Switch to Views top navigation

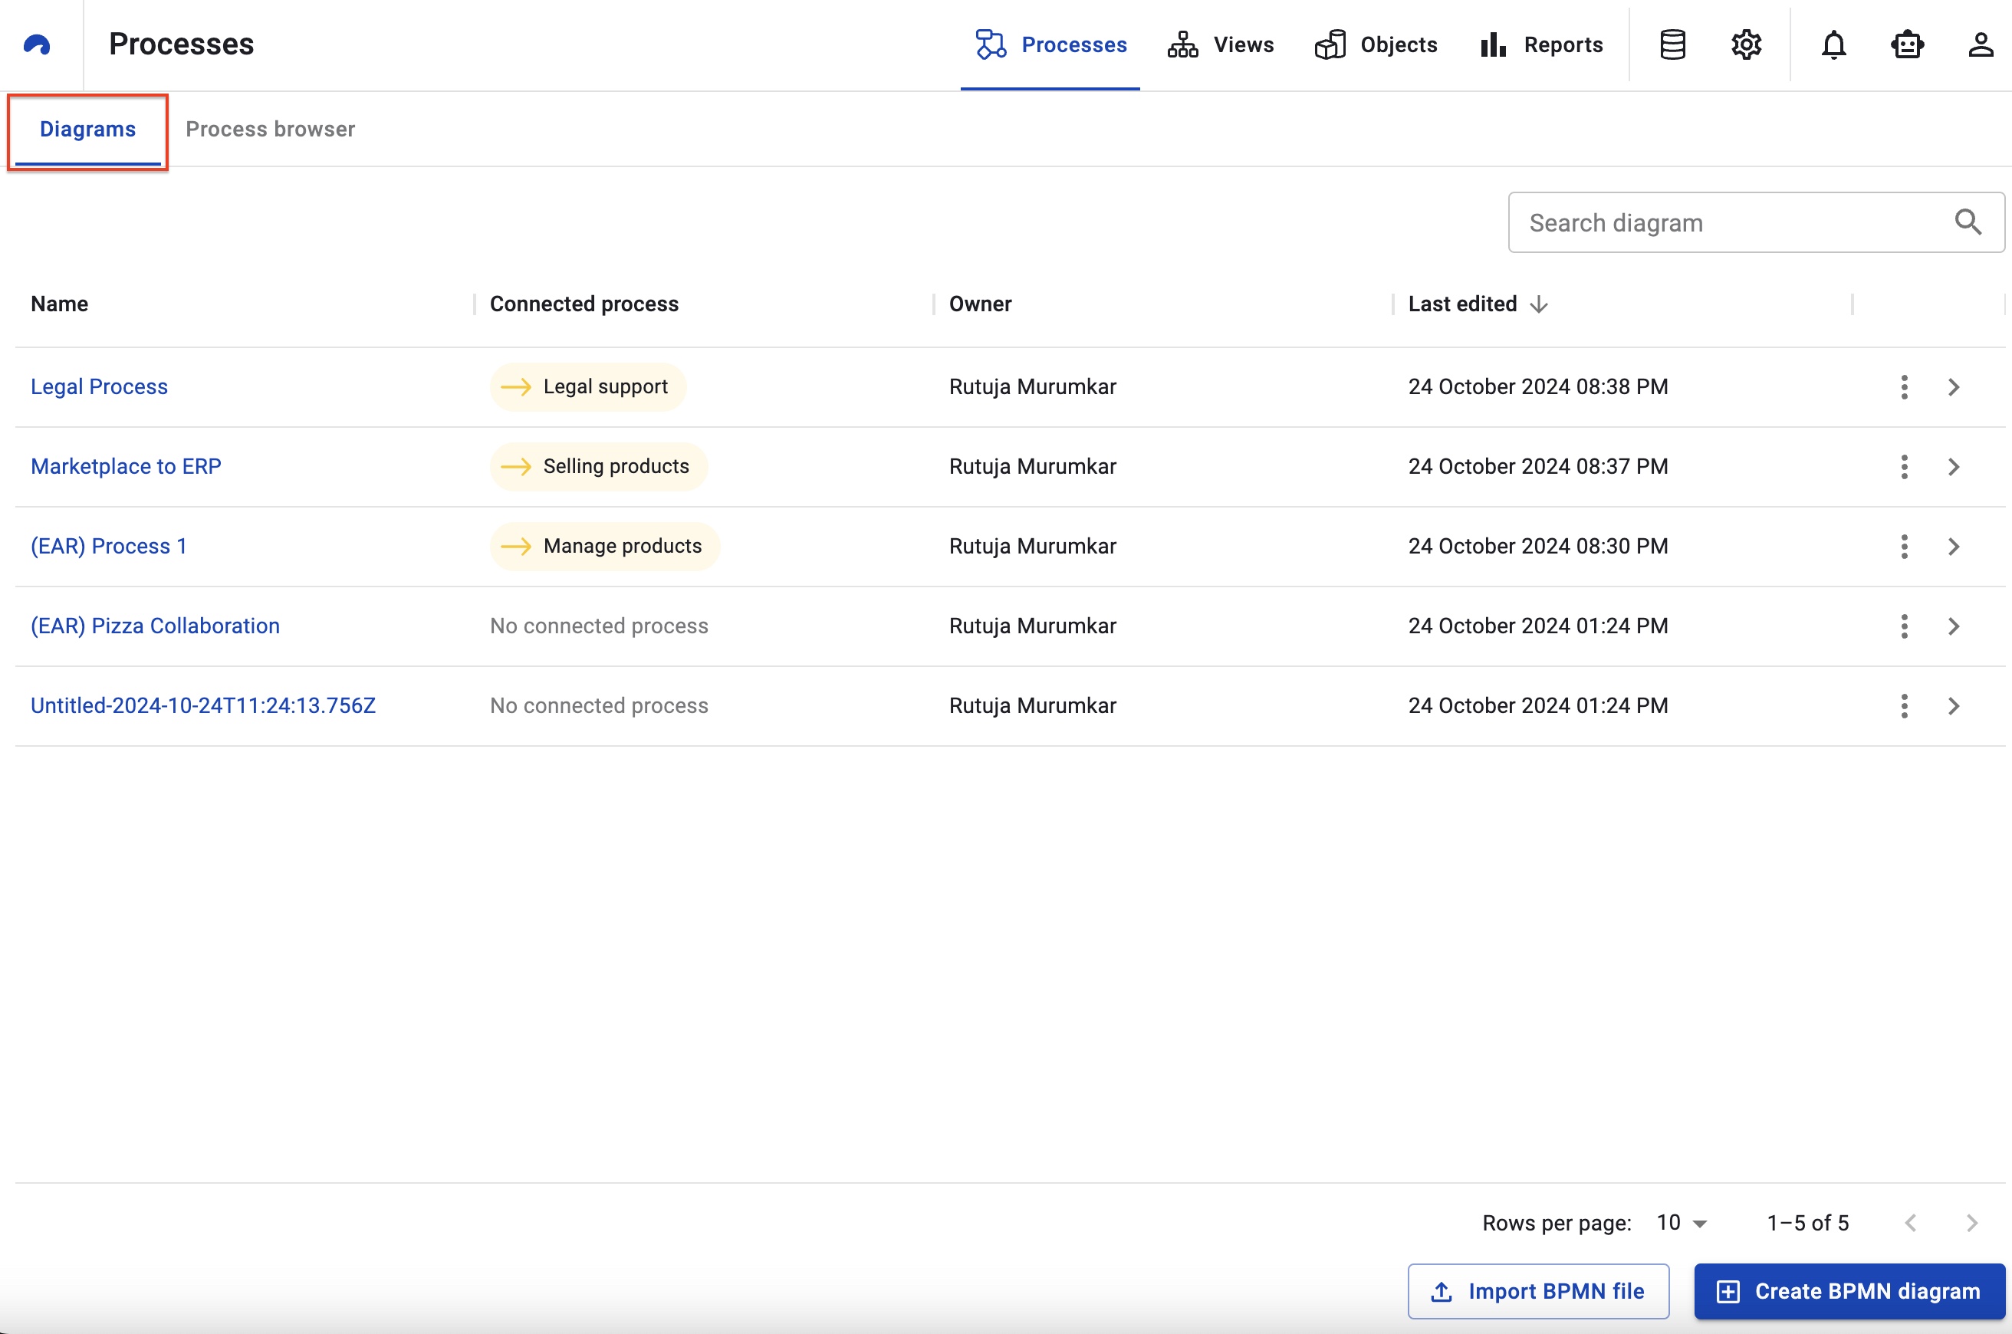click(1220, 44)
